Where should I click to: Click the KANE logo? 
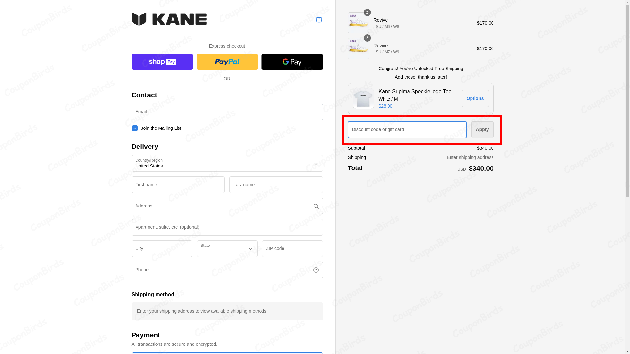[169, 19]
